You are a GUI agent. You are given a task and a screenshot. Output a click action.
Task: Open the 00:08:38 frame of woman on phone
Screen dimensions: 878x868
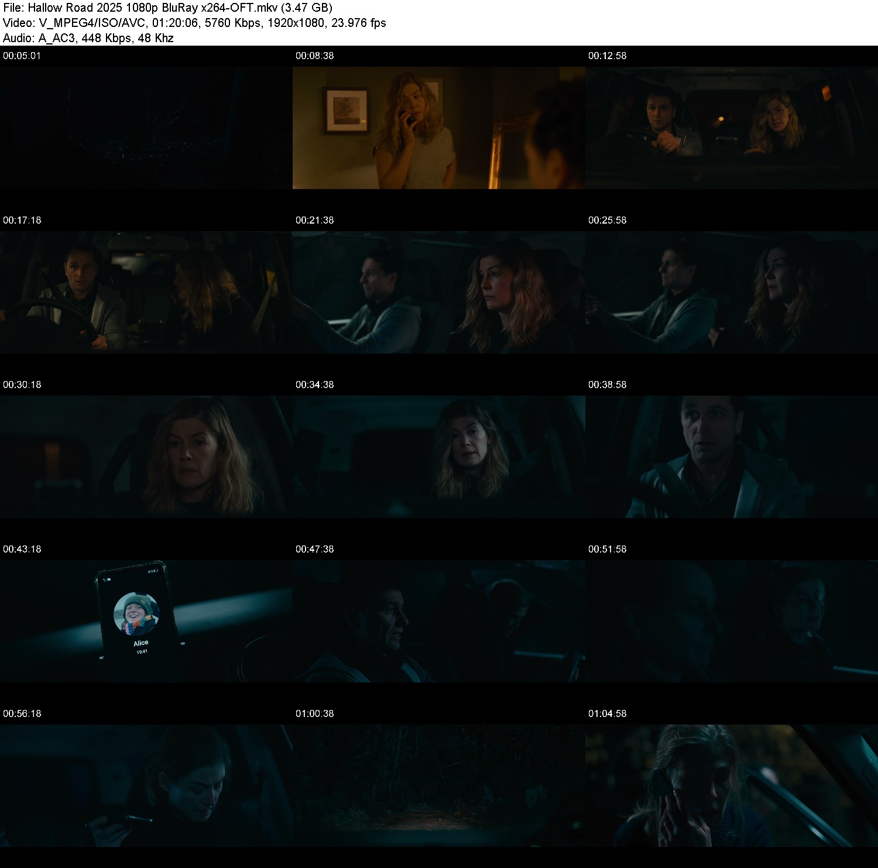click(439, 128)
